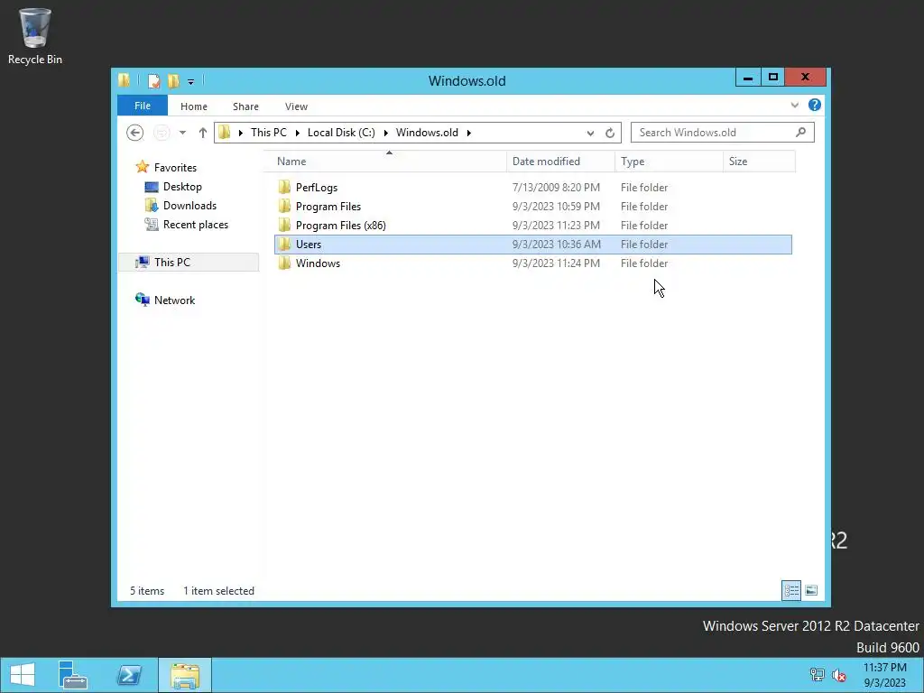924x693 pixels.
Task: Click the Explorer title bar folder icon
Action: 124,80
